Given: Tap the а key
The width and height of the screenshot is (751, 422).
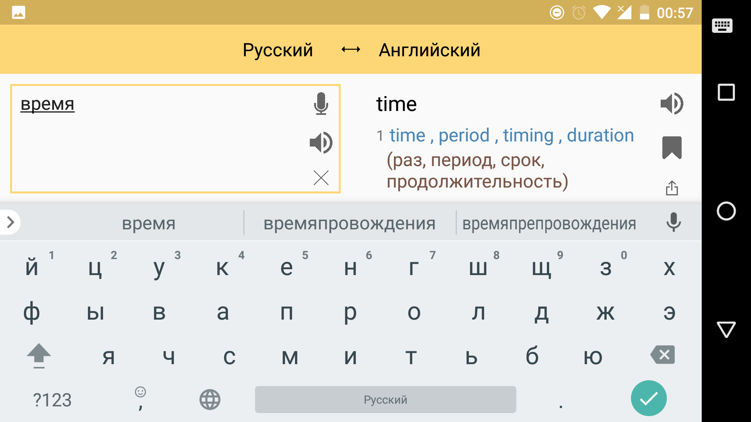Looking at the screenshot, I should 223,312.
